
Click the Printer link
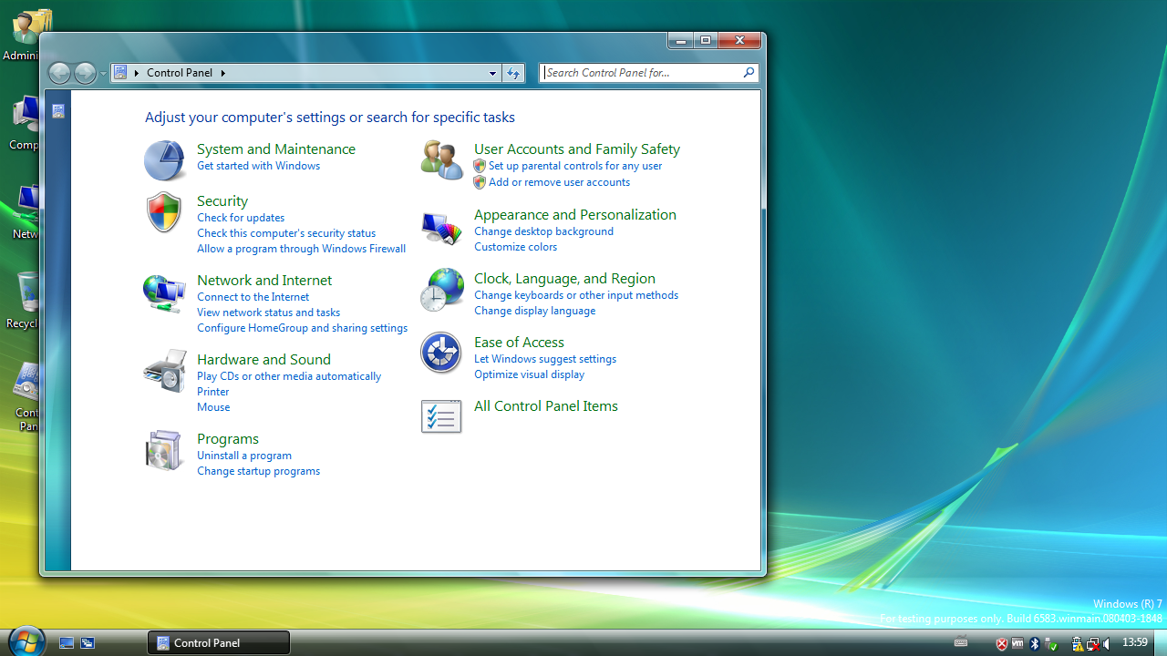213,392
